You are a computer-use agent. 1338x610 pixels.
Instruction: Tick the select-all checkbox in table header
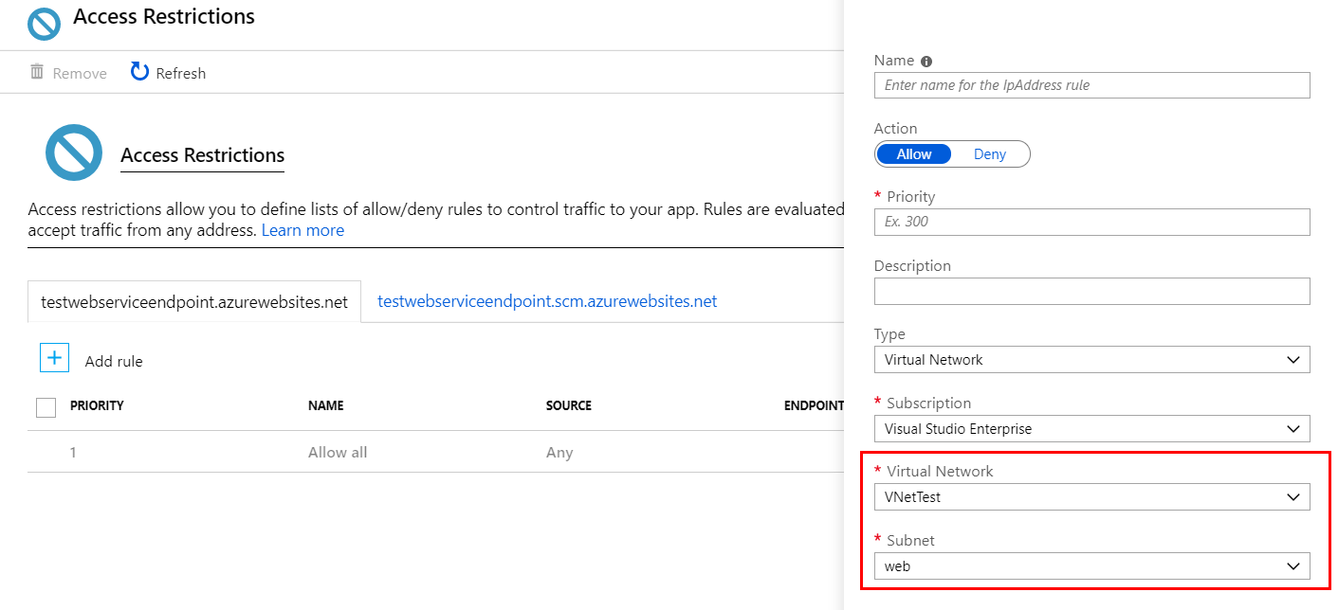[46, 407]
